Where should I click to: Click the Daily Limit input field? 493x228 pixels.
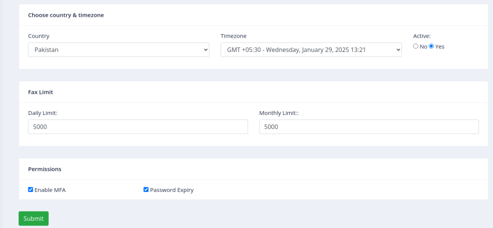coord(138,127)
